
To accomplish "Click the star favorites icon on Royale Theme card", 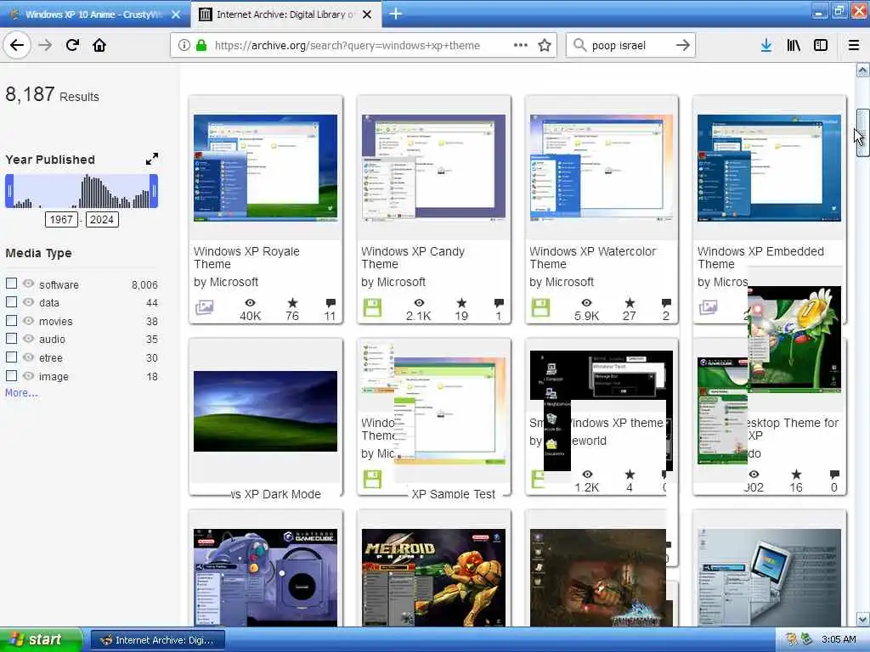I will [x=292, y=303].
